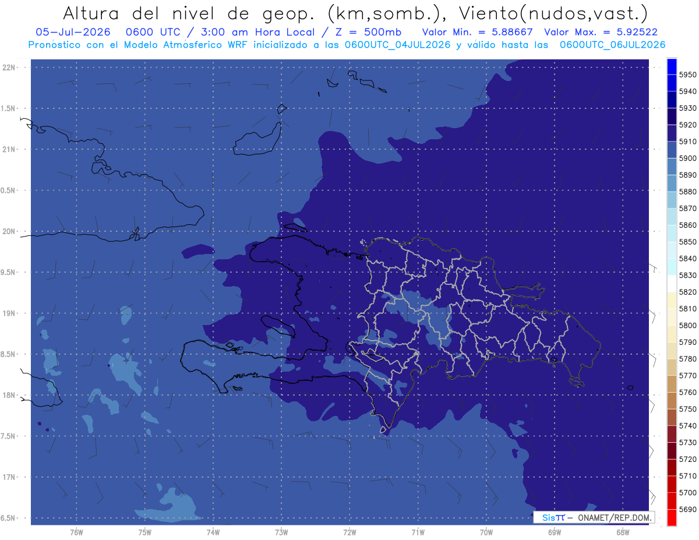699x540 pixels.
Task: Click the 5820 color bar label
Action: point(687,292)
